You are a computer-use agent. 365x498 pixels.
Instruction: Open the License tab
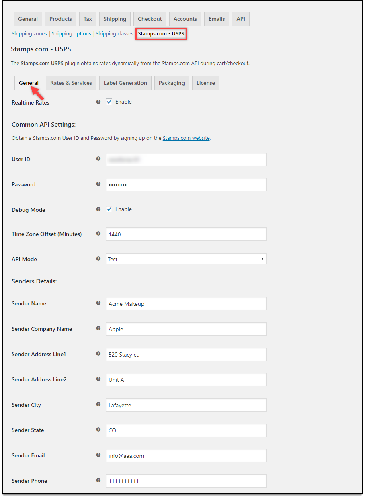pos(206,83)
